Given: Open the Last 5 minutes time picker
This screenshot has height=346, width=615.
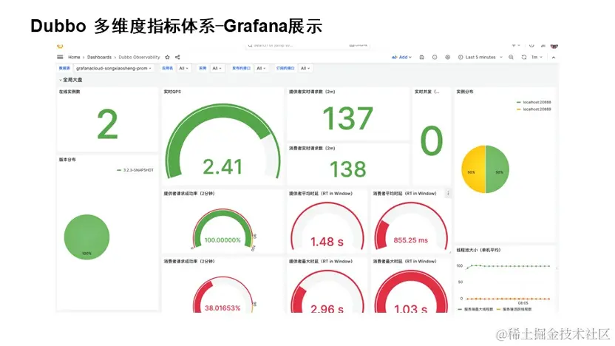Looking at the screenshot, I should (x=480, y=57).
